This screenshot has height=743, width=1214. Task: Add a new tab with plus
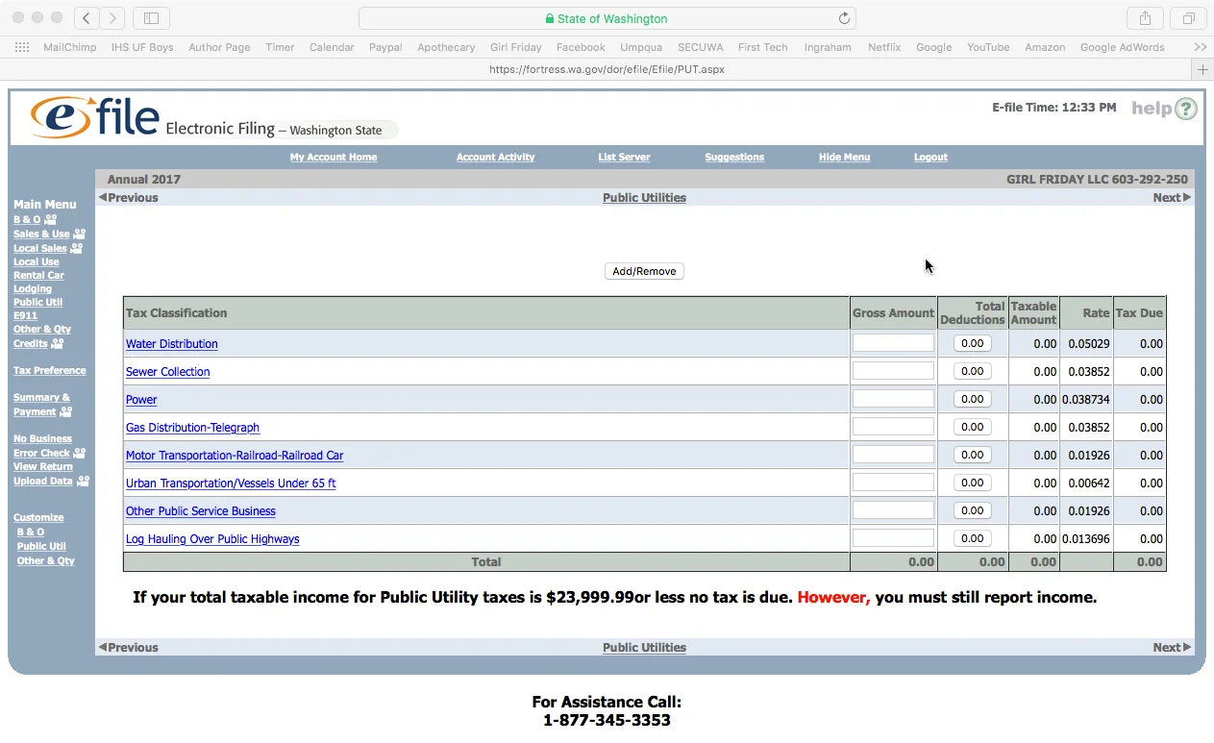tap(1202, 69)
